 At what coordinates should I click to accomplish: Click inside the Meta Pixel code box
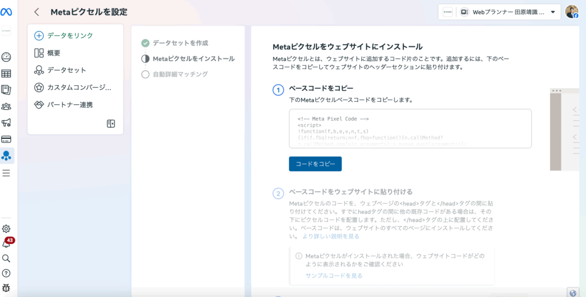(410, 129)
